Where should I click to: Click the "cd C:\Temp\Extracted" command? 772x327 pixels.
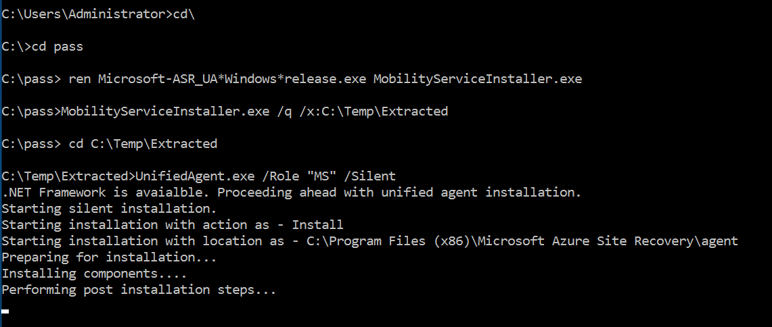[143, 144]
